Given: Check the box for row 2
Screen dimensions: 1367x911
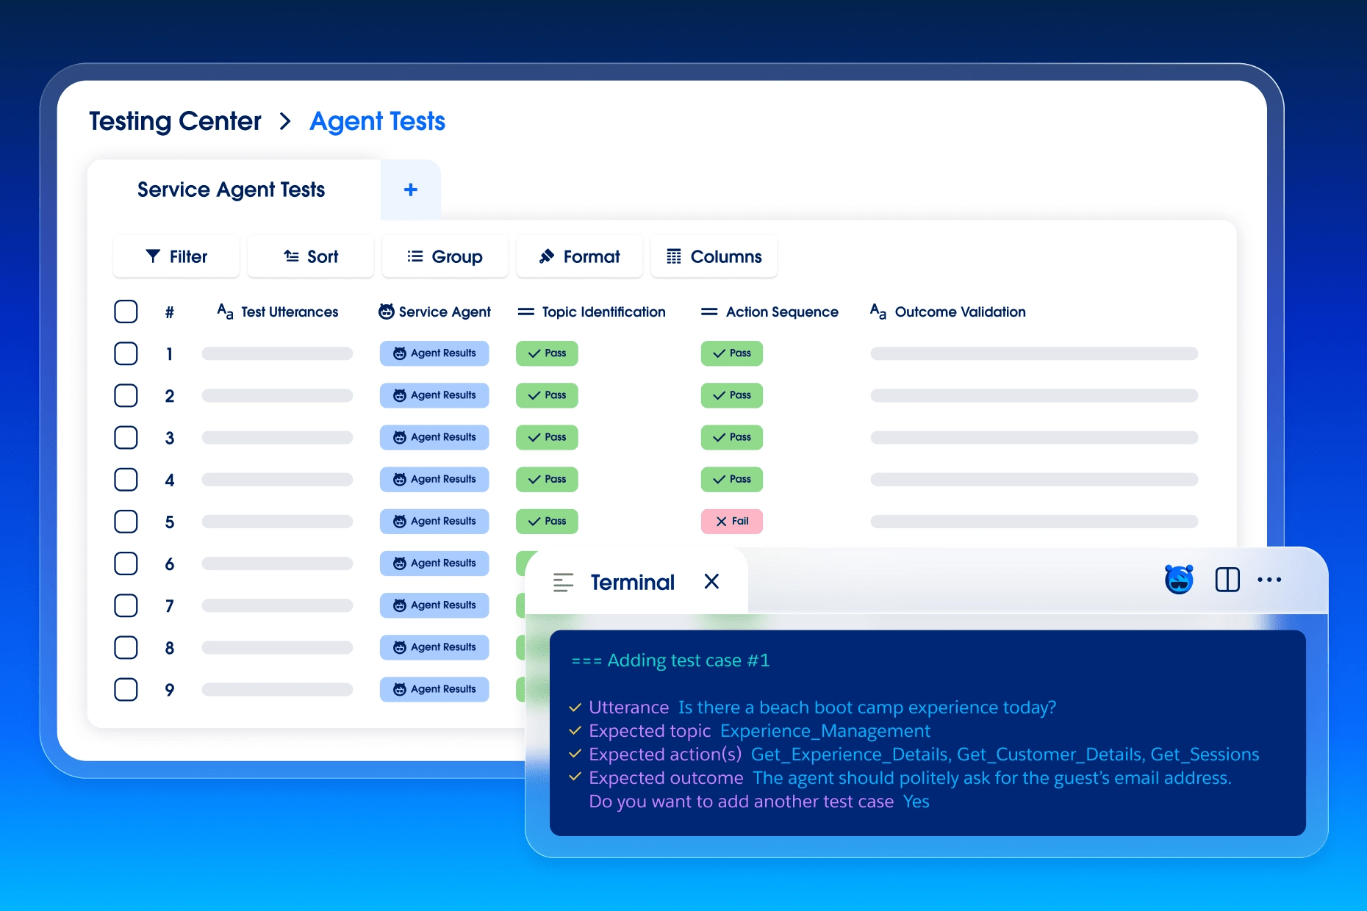Looking at the screenshot, I should pyautogui.click(x=126, y=395).
